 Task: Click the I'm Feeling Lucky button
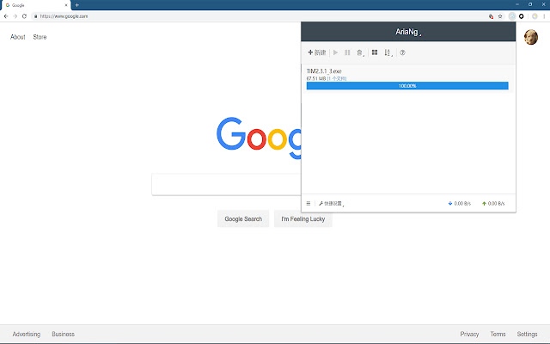(x=303, y=218)
